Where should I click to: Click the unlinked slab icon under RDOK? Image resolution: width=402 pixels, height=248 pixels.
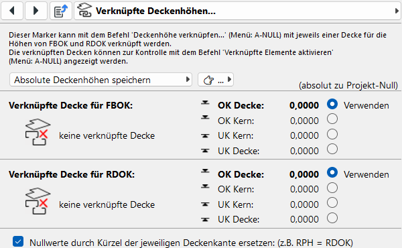point(38,201)
